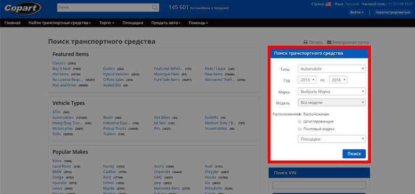Screen dimensions: 415x194
Task: Open the Exotics link
Action: tap(109, 69)
